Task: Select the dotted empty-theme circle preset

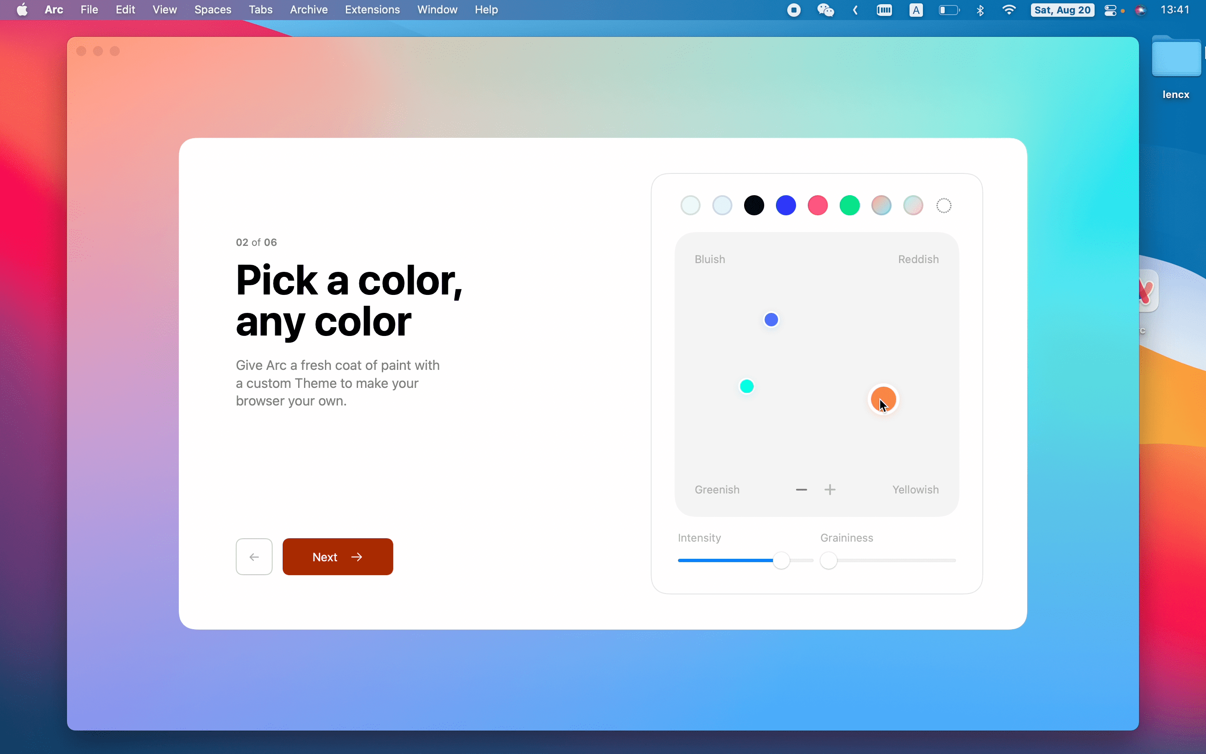Action: tap(944, 205)
